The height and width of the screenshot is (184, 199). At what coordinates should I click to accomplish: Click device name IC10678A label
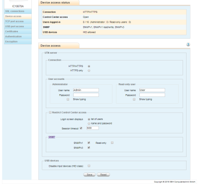pos(18,6)
